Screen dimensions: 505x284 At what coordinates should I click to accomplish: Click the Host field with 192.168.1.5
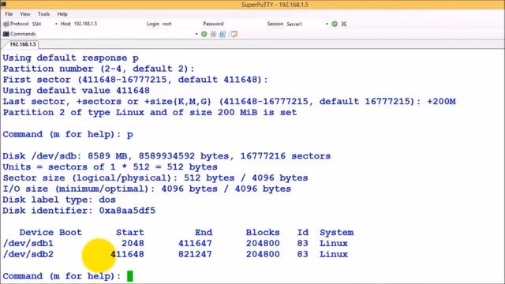(x=85, y=24)
